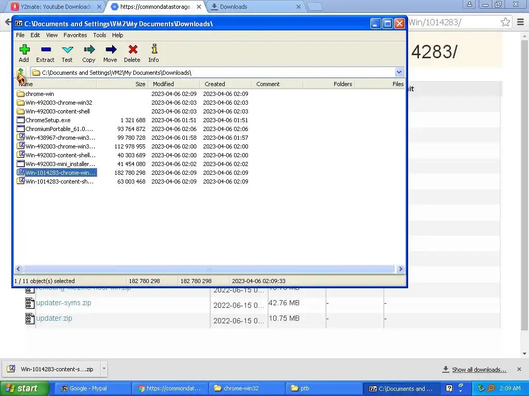The image size is (529, 396).
Task: Click the Move toolbar icon
Action: tap(111, 53)
